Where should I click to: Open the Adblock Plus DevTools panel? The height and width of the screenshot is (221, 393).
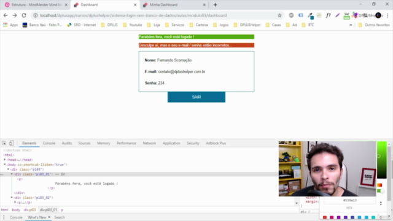216,143
